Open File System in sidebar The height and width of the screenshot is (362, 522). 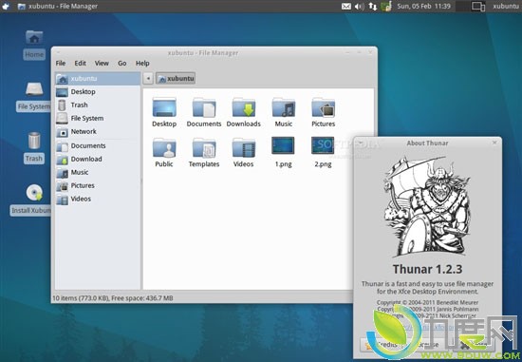tap(98, 119)
